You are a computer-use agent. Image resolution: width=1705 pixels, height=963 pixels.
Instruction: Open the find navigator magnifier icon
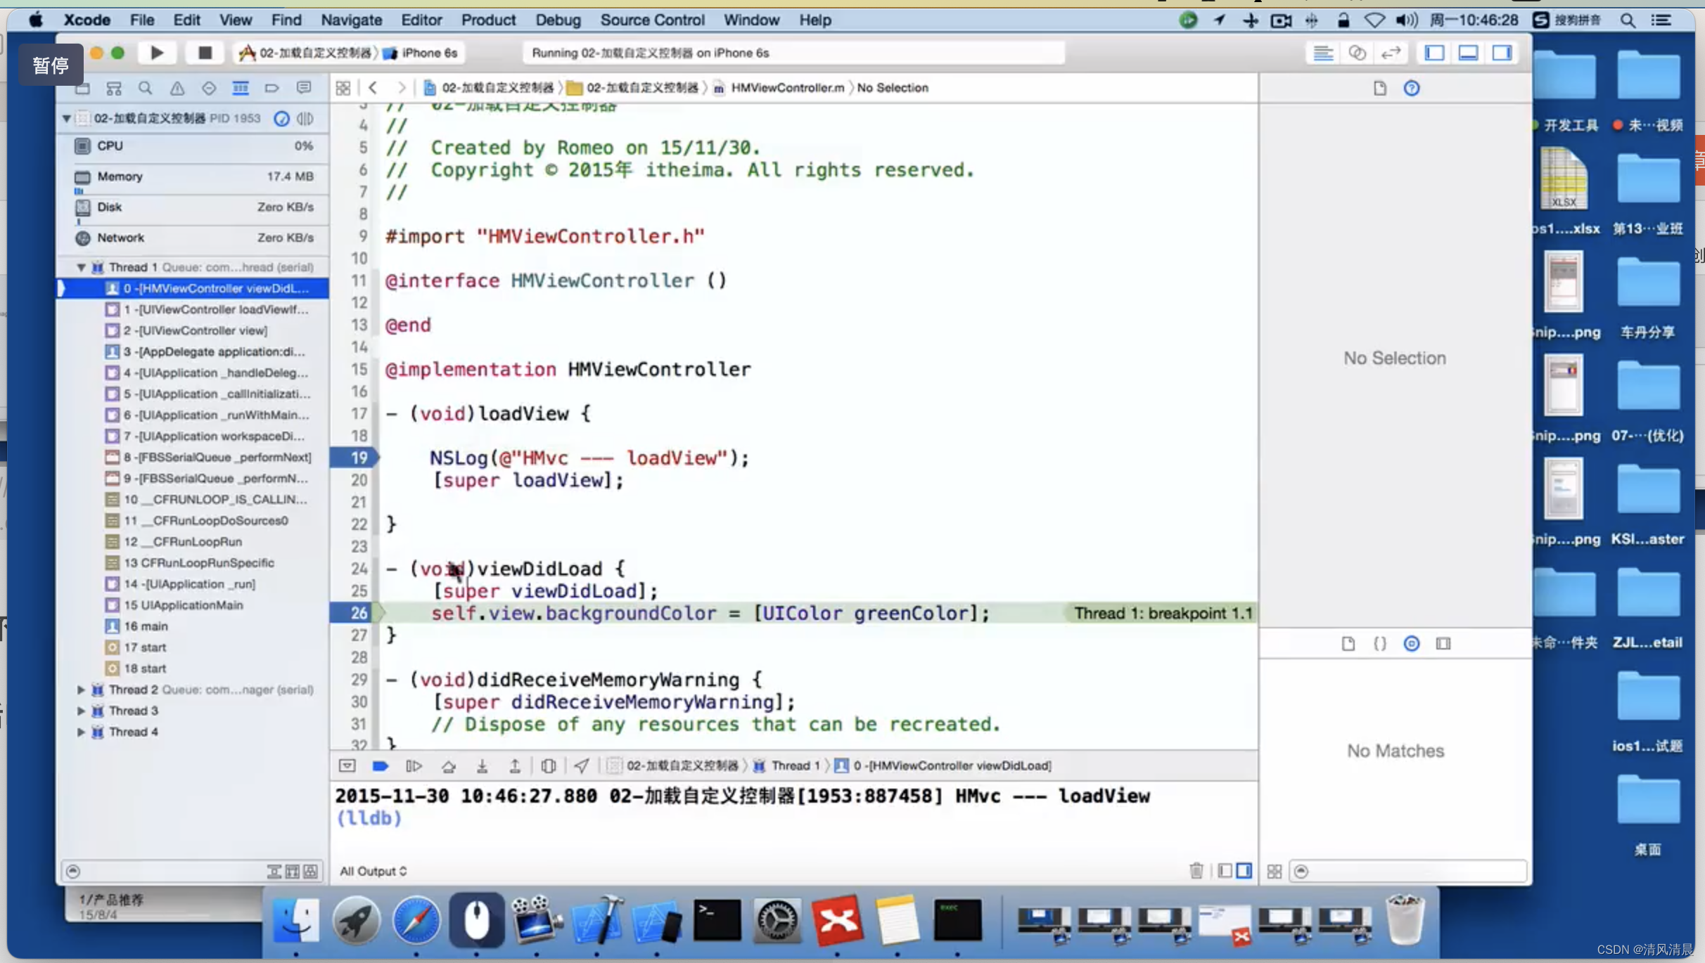point(146,88)
